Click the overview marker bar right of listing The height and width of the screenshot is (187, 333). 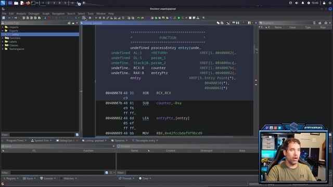point(256,81)
